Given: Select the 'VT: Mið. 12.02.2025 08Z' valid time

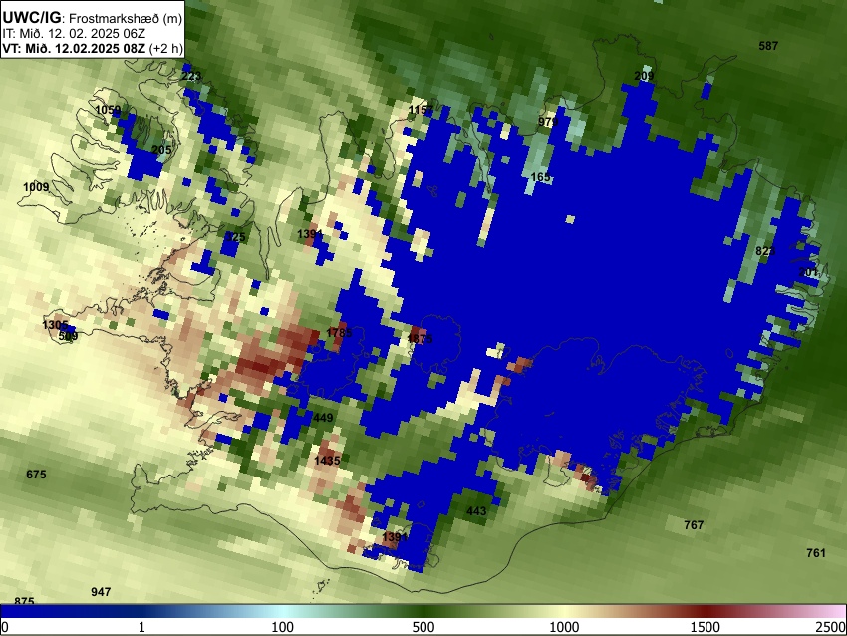Looking at the screenshot, I should (x=74, y=48).
